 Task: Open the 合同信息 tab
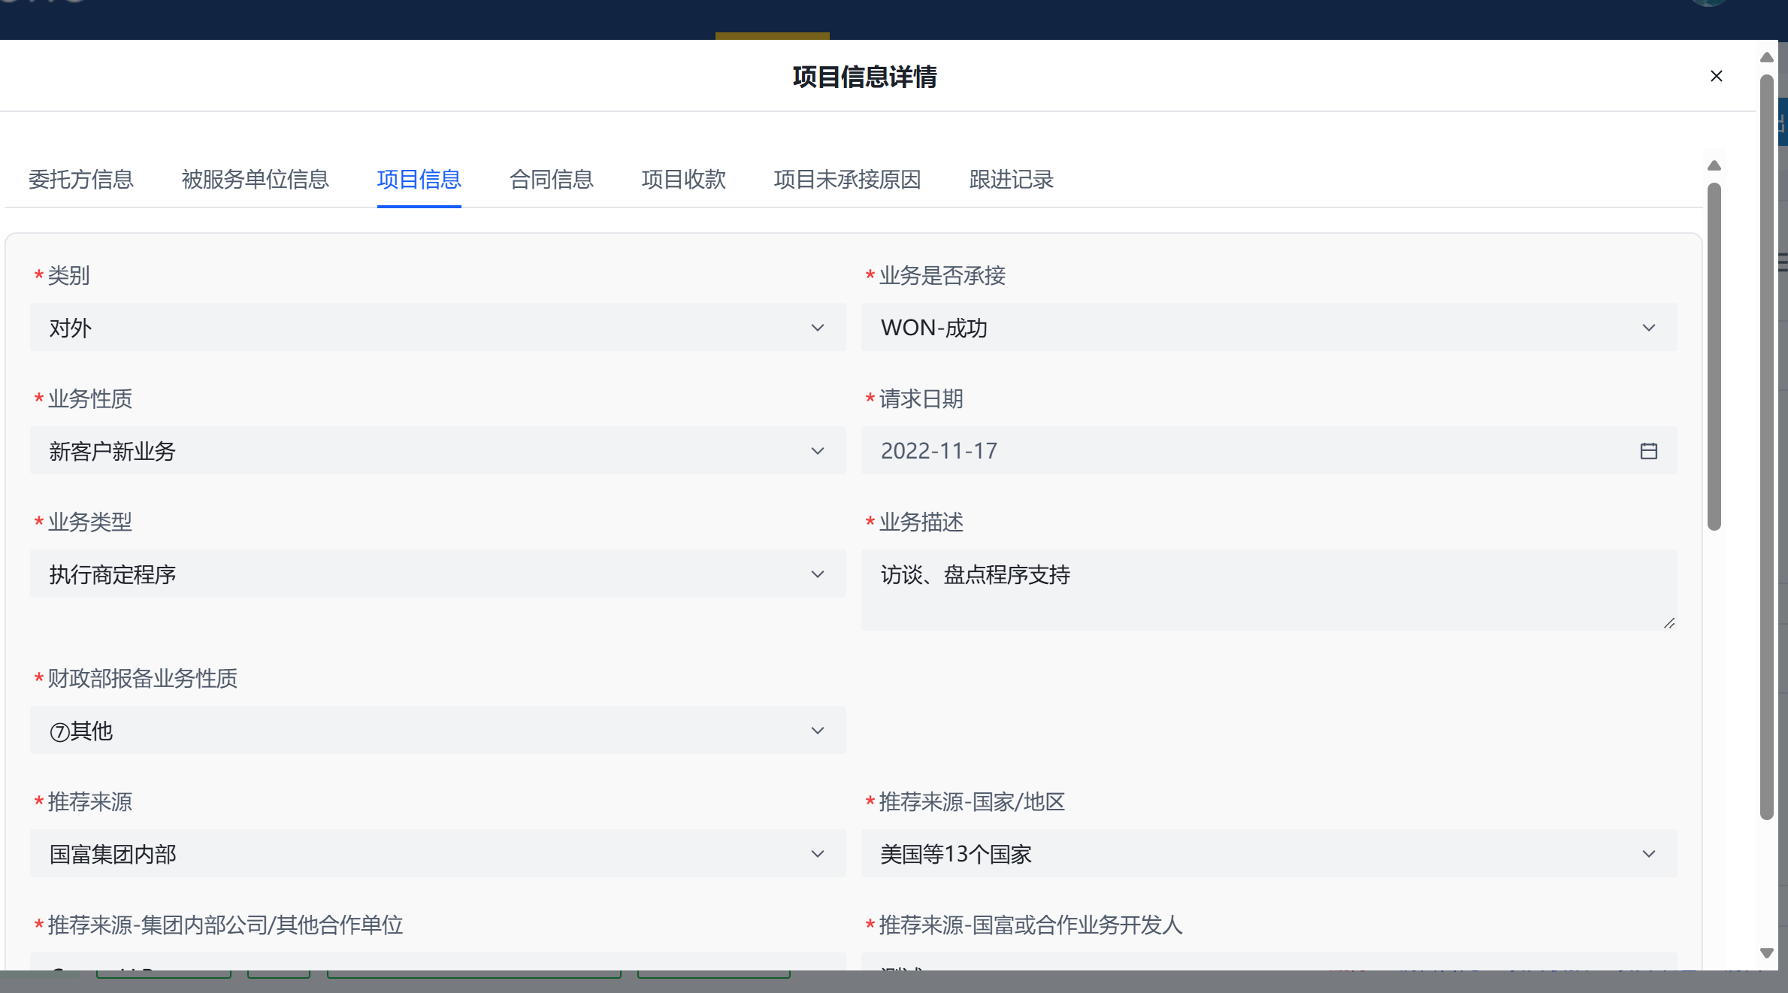point(551,180)
